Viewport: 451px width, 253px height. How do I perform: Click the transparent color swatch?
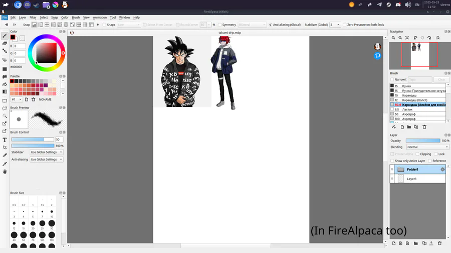pos(22,38)
